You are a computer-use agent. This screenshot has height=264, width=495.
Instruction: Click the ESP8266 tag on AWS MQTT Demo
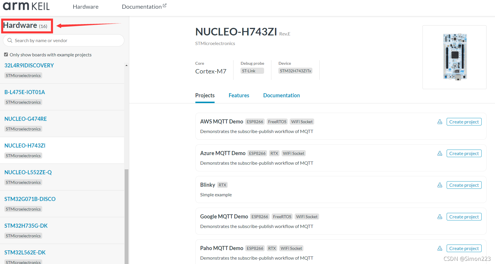click(x=255, y=122)
